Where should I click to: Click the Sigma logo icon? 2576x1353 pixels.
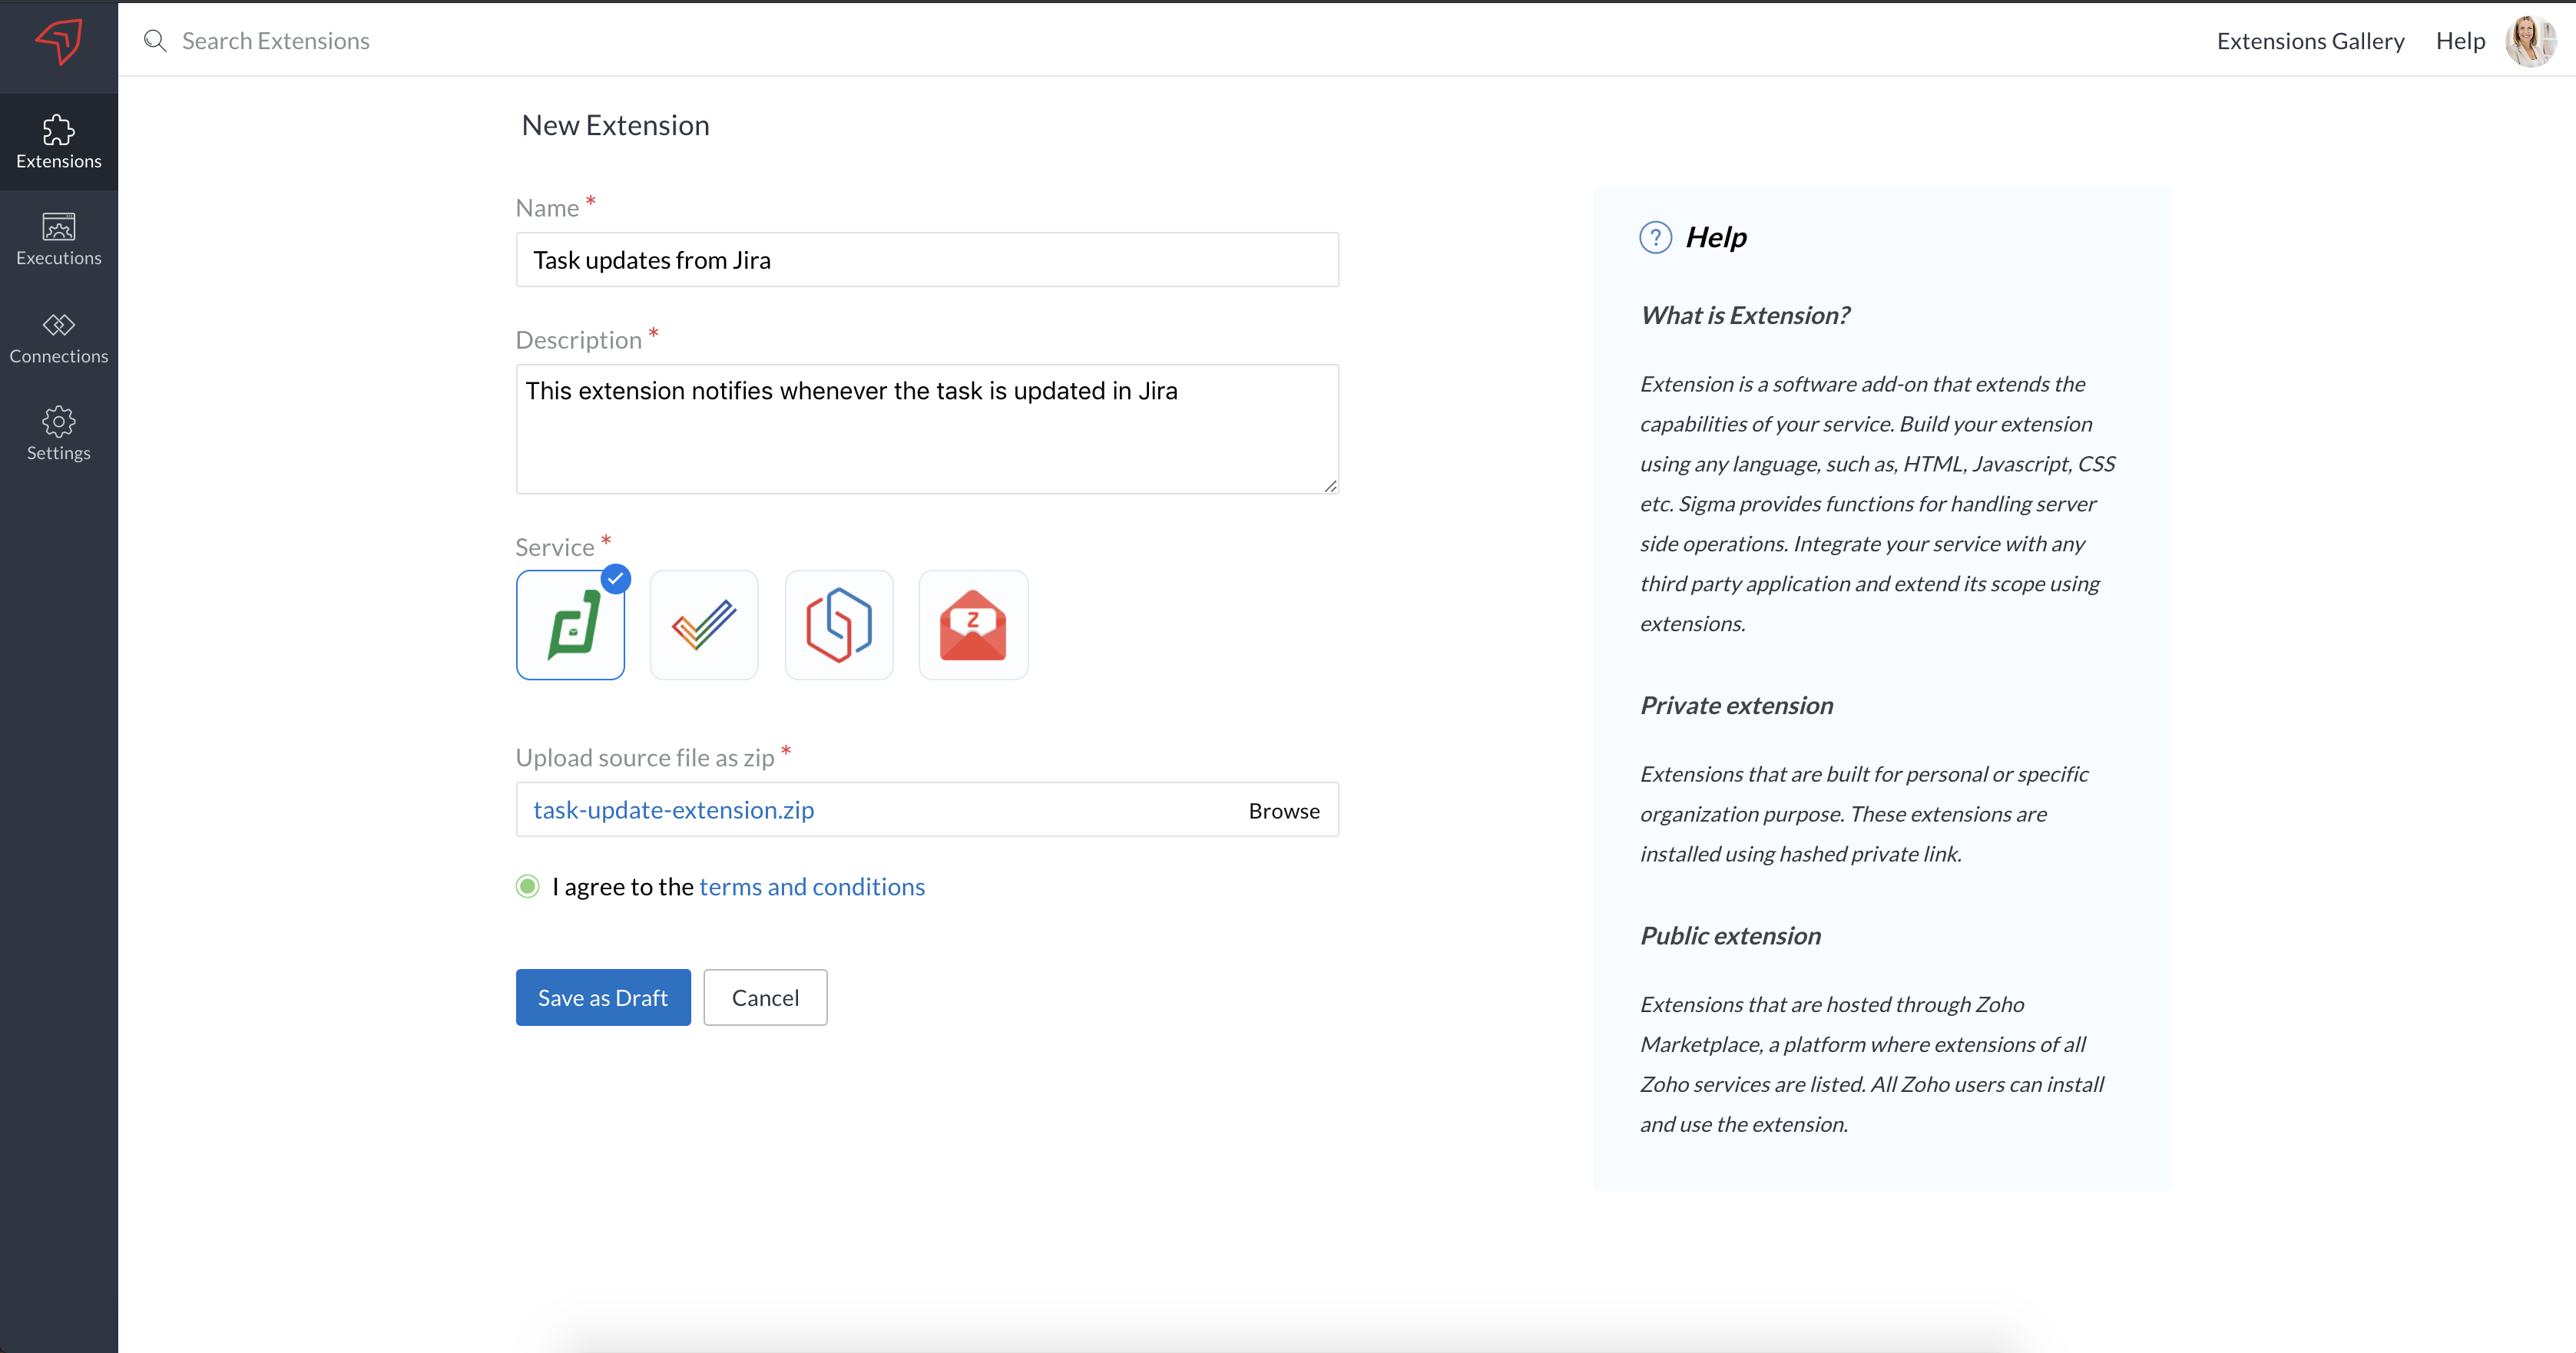58,42
